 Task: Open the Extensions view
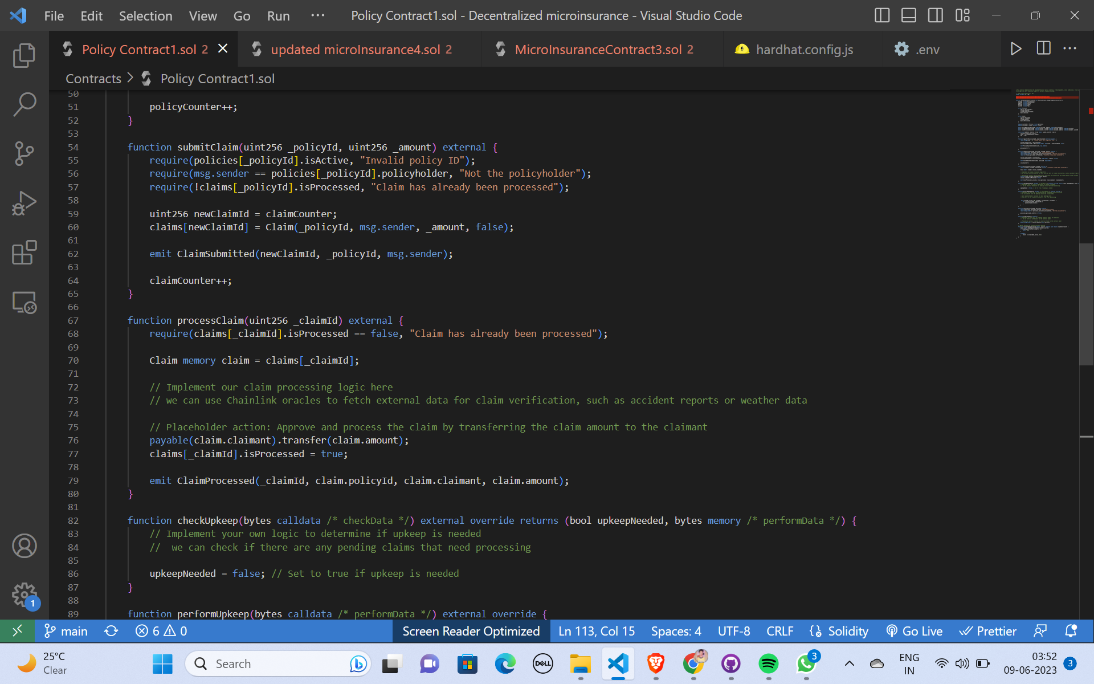(24, 253)
